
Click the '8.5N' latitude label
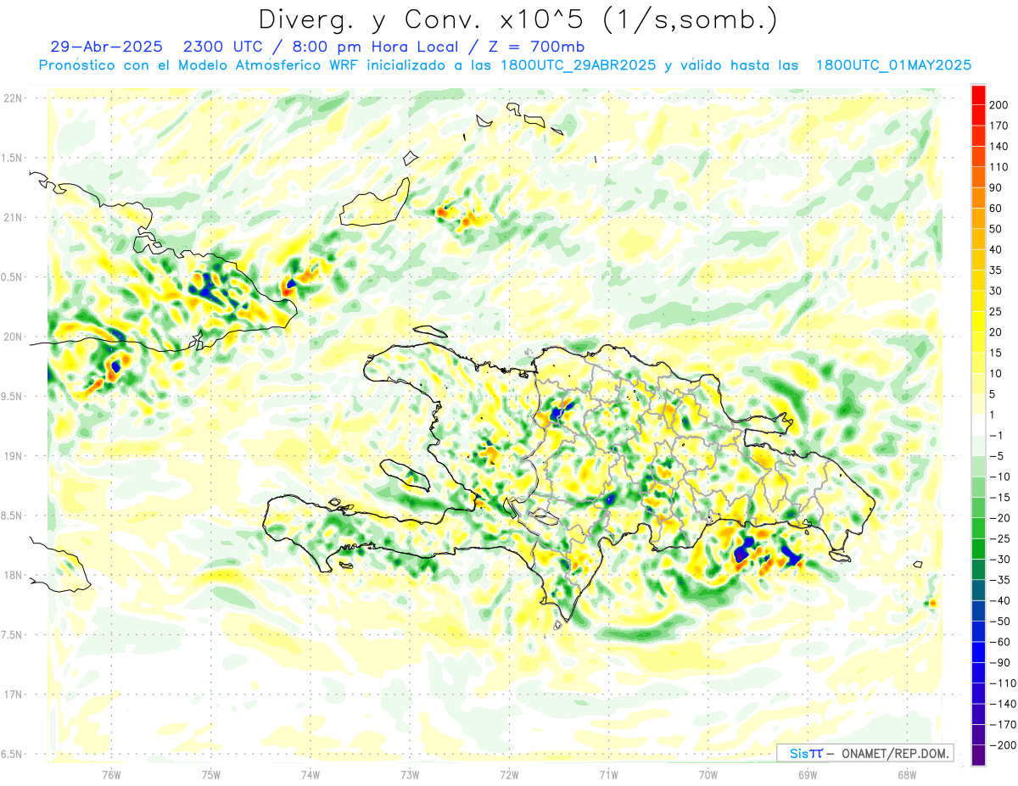(11, 516)
